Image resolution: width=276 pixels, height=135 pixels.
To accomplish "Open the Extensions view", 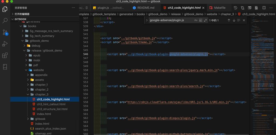I will pyautogui.click(x=5, y=55).
